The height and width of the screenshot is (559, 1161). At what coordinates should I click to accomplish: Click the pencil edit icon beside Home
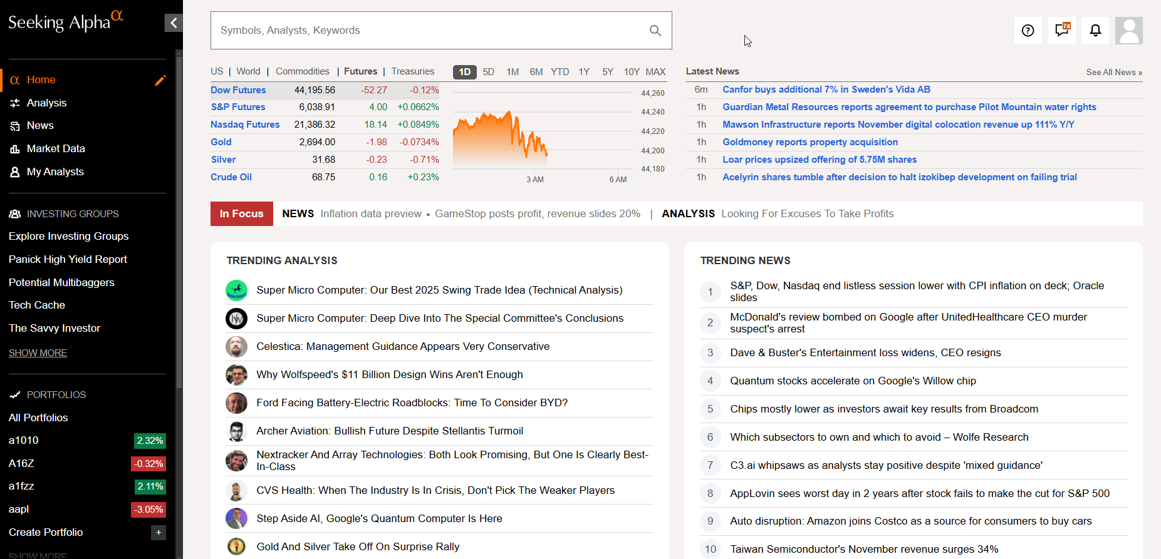160,80
